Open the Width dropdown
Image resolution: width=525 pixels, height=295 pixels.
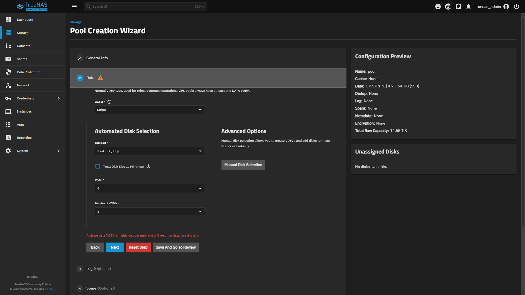tap(150, 188)
